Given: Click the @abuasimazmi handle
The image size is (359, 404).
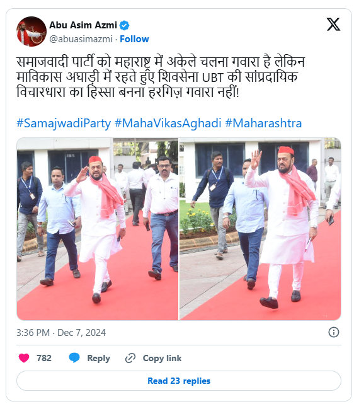Looking at the screenshot, I should tap(81, 39).
